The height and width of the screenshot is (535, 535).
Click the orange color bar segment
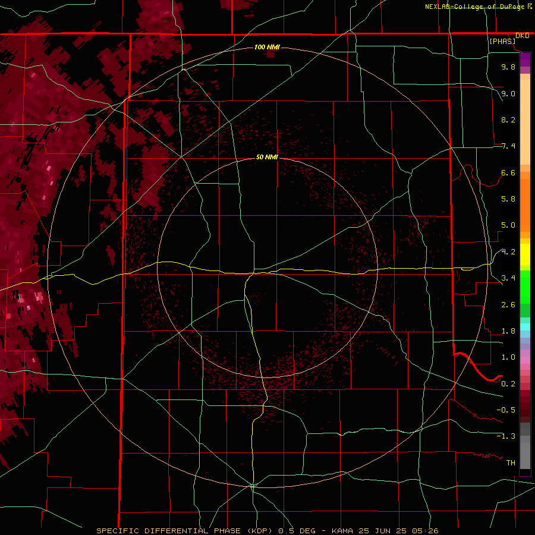(x=525, y=206)
